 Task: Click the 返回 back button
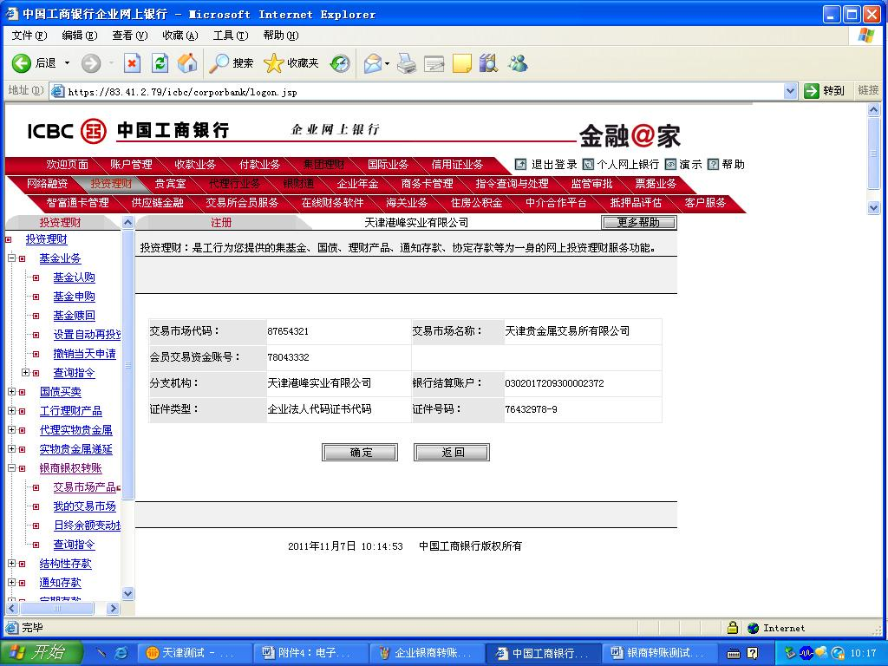(x=451, y=452)
